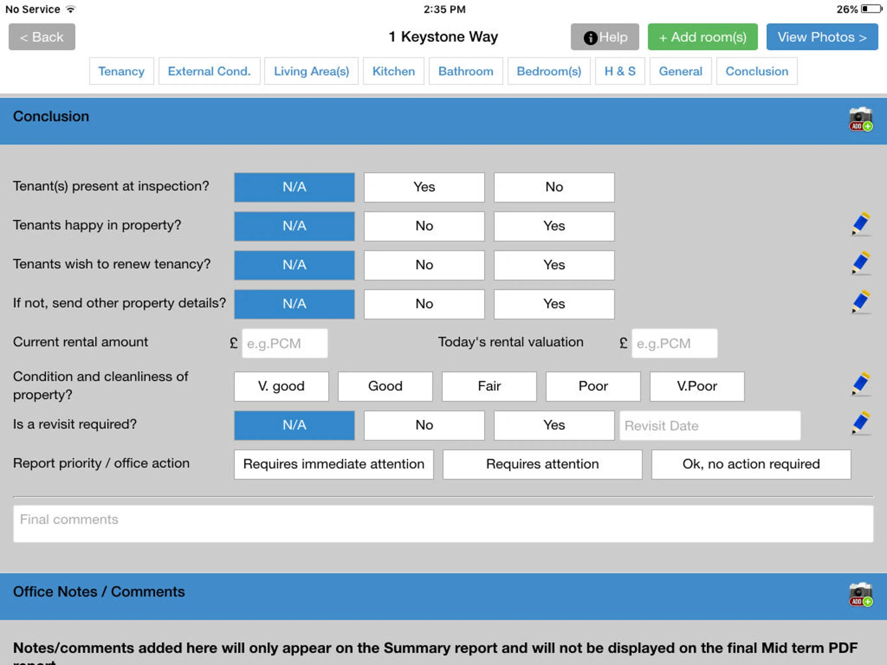Select the Bathroom tab

click(466, 70)
